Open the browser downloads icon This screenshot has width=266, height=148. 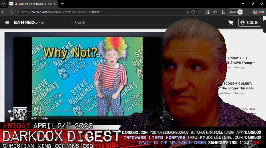[223, 12]
